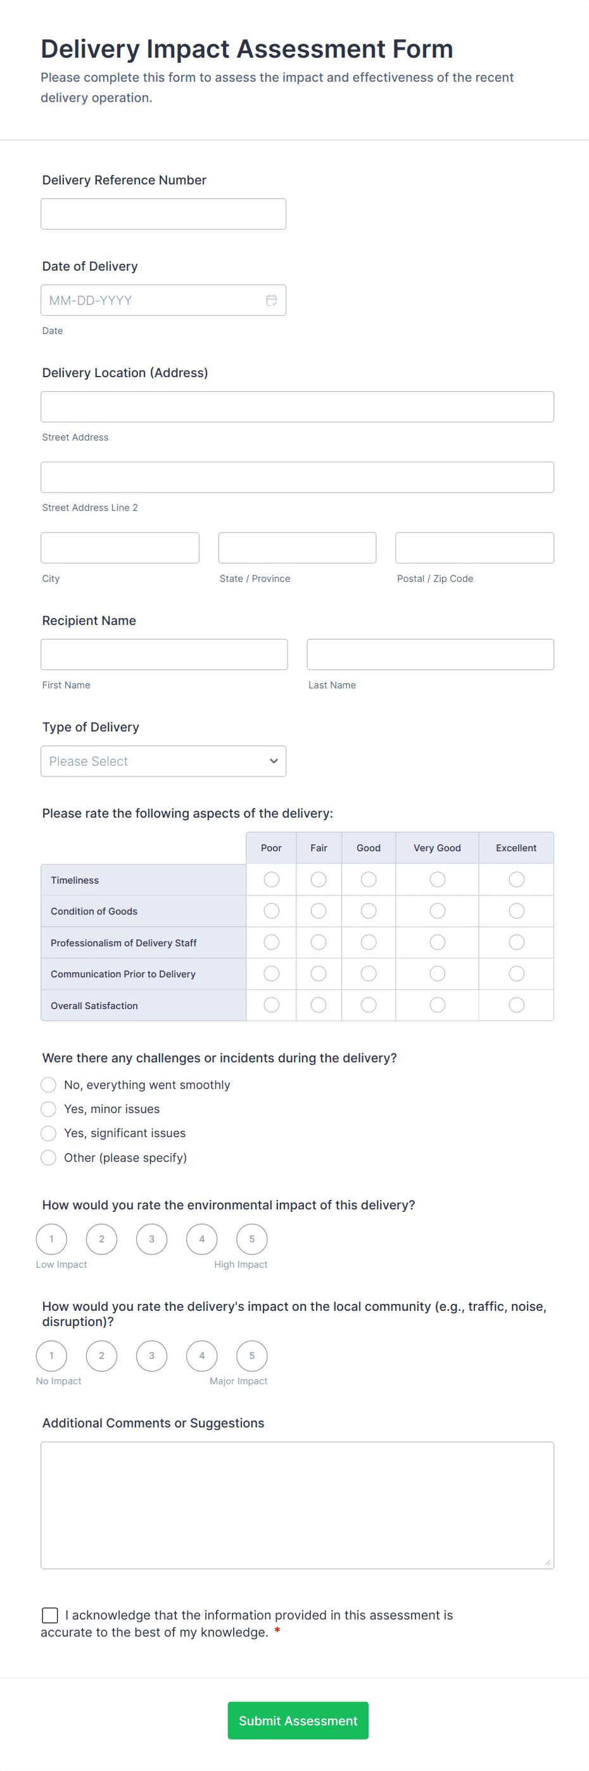The width and height of the screenshot is (589, 1771).
Task: Check the accuracy acknowledgement checkbox
Action: click(x=50, y=1615)
